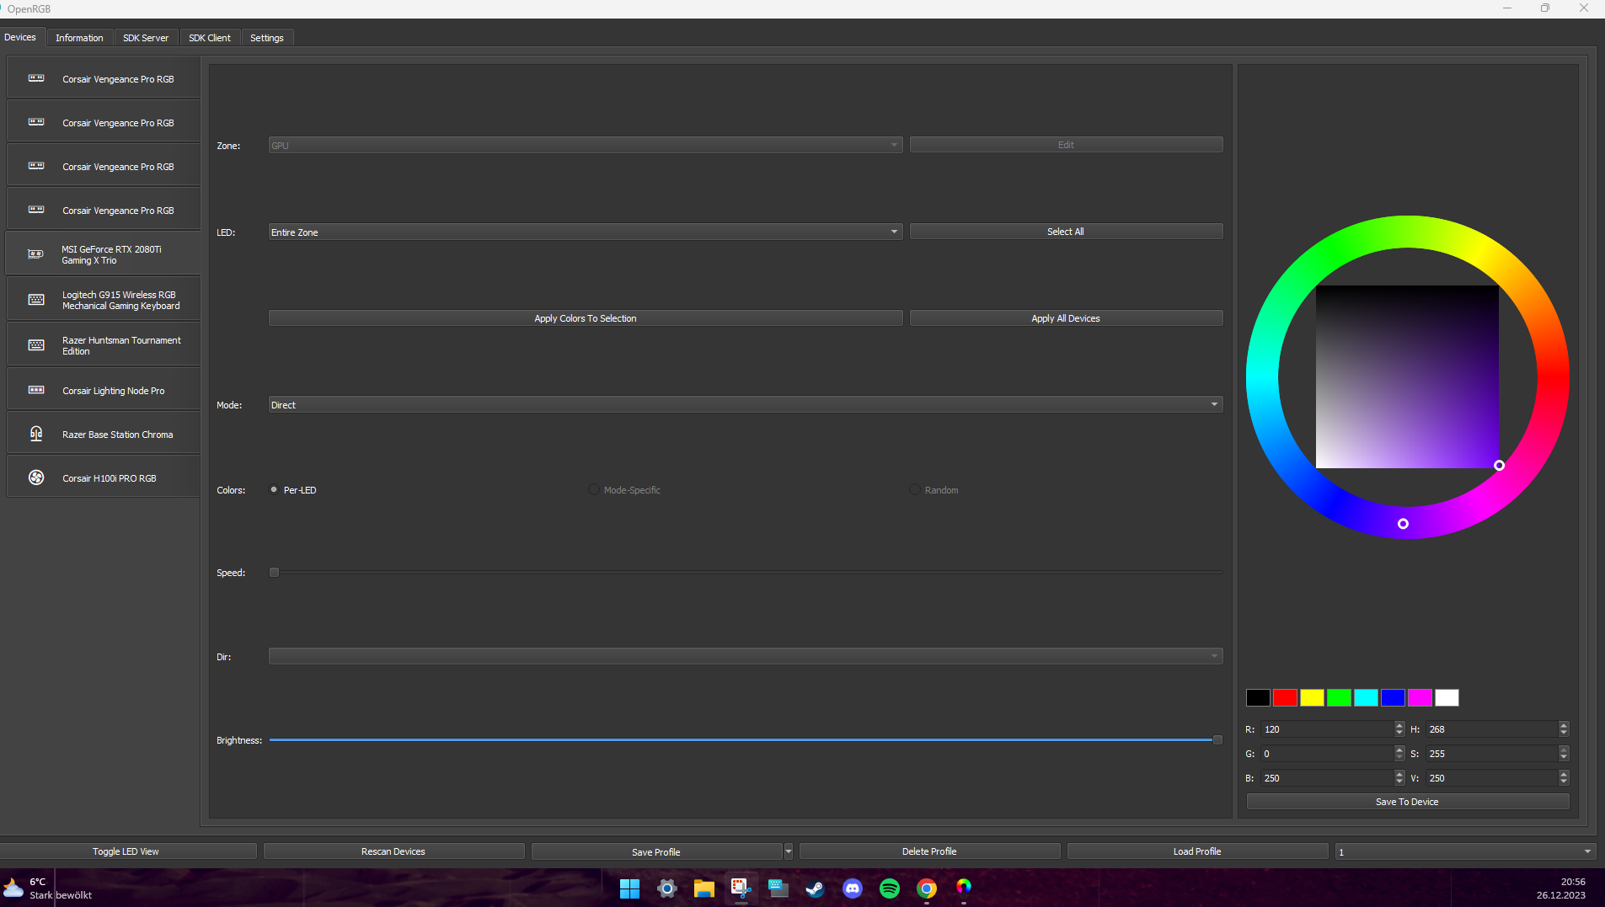This screenshot has height=907, width=1605.
Task: Open Spotify from the taskbar
Action: (889, 888)
